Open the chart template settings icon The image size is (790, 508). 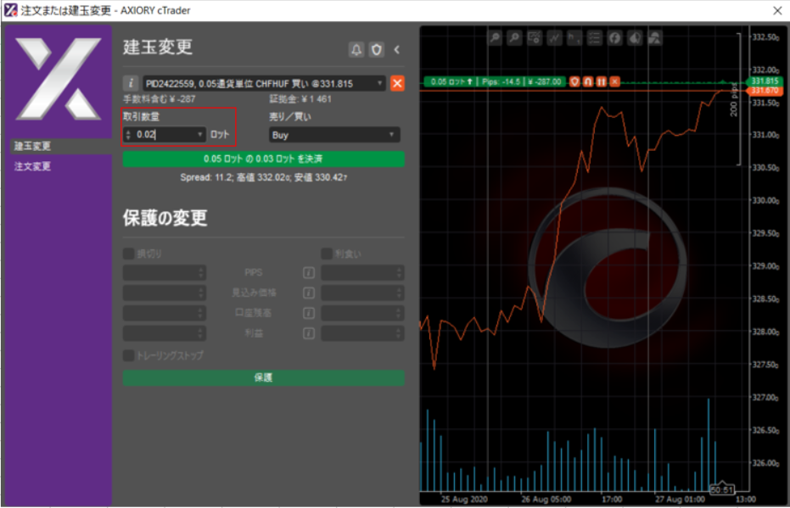pyautogui.click(x=535, y=38)
